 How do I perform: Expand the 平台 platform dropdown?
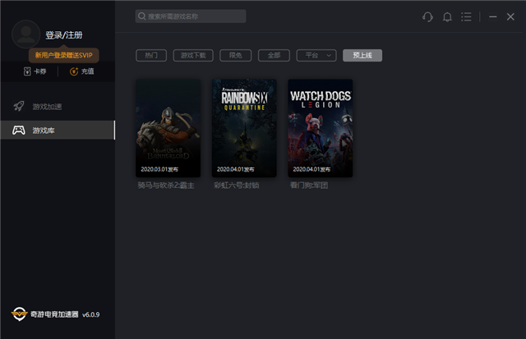pos(316,55)
